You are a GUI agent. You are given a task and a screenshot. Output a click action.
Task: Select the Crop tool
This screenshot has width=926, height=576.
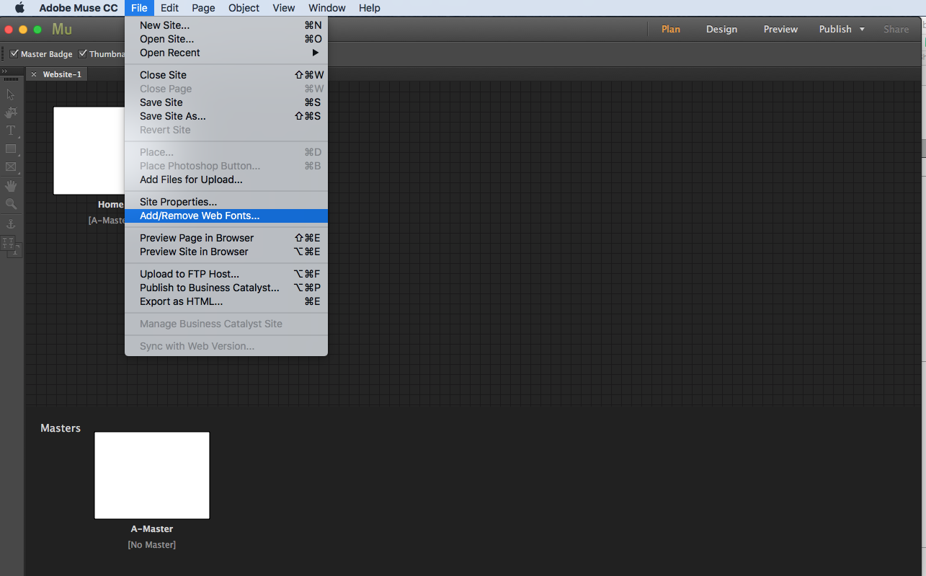pos(11,112)
